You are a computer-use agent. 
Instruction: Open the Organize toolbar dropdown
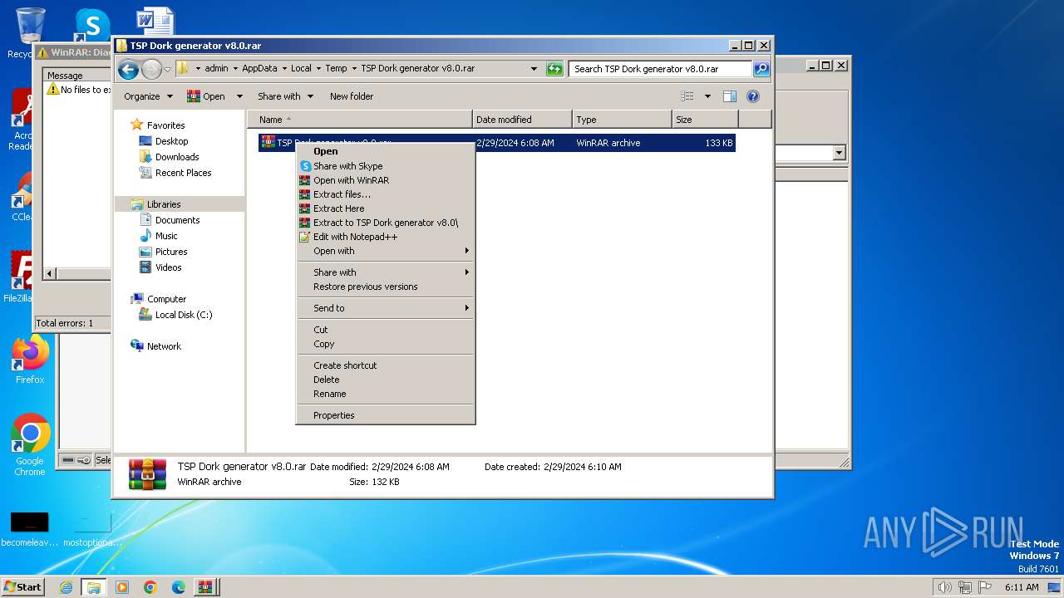coord(148,96)
